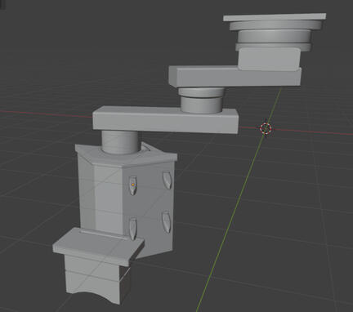
Task: Select the cylinder joint between the arms
Action: pyautogui.click(x=202, y=100)
